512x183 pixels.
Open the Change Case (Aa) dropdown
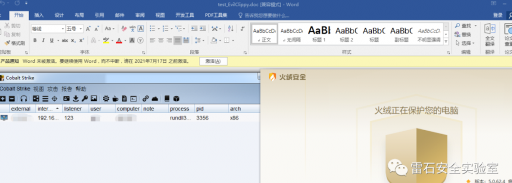pyautogui.click(x=109, y=28)
